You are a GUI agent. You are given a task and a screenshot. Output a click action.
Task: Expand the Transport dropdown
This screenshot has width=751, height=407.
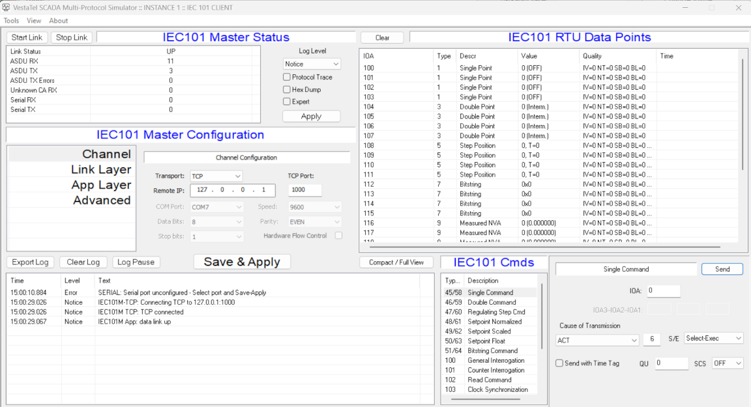(x=216, y=176)
